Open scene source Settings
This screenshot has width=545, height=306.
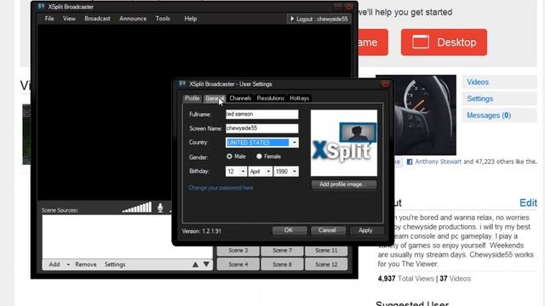115,264
